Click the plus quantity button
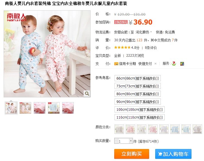Image resolution: width=204 pixels, height=161 pixels. (131, 141)
